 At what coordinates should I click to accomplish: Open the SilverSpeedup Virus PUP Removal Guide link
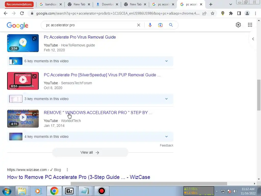[102, 75]
